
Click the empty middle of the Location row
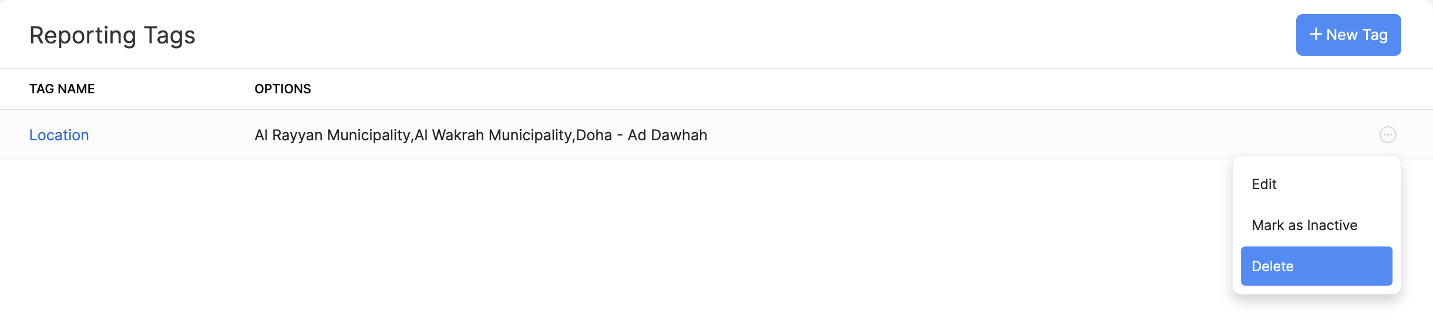1028,135
